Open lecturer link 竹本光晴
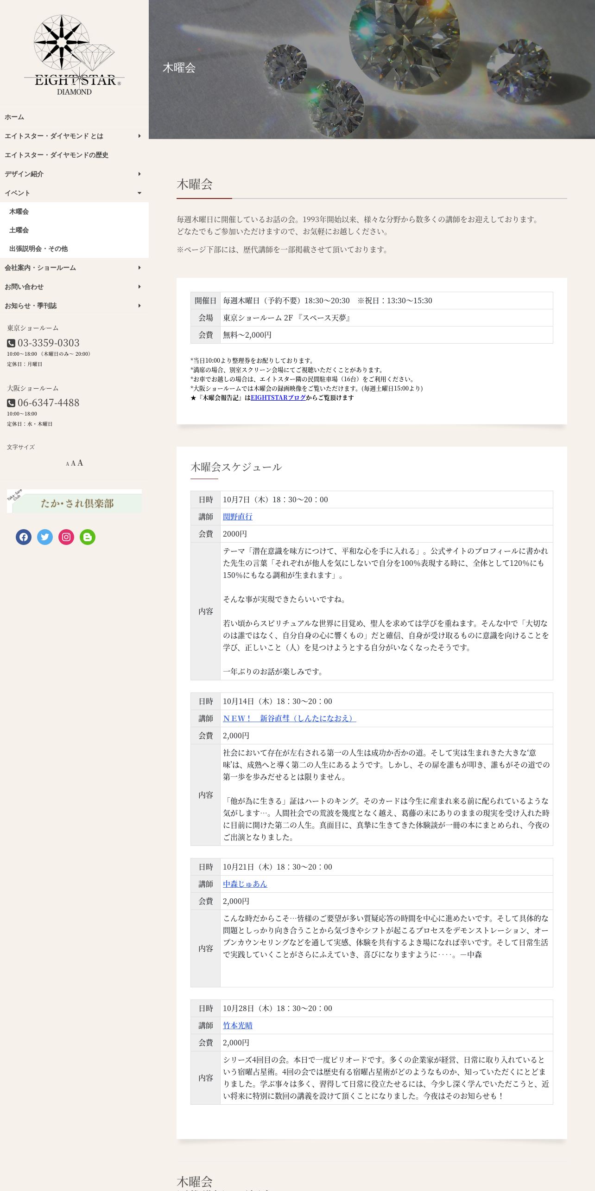The image size is (595, 1191). 238,1025
